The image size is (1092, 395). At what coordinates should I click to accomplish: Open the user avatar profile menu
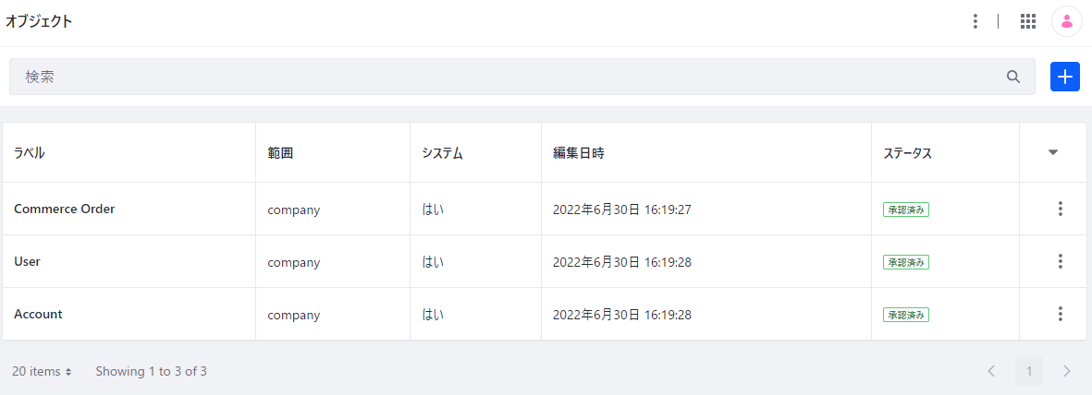pos(1066,21)
